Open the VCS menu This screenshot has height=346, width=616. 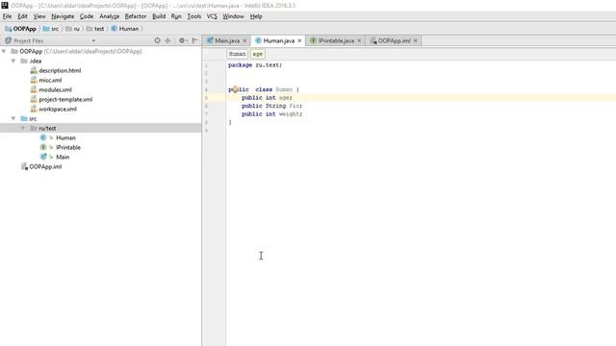coord(212,16)
